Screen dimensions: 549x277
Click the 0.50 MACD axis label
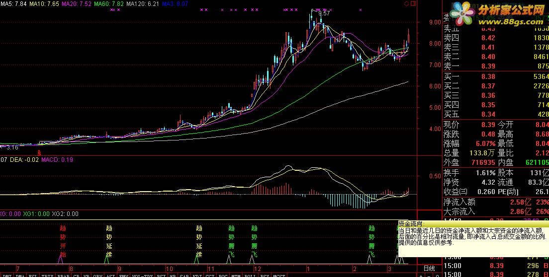[x=435, y=176]
